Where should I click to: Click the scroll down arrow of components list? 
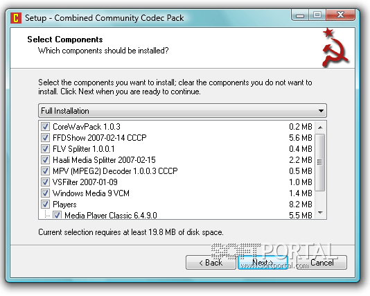point(320,213)
